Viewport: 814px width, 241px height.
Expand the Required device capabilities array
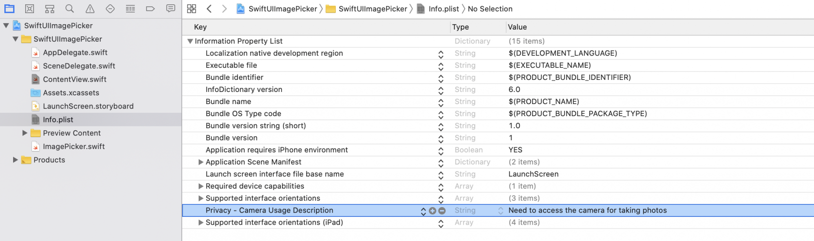pyautogui.click(x=201, y=186)
